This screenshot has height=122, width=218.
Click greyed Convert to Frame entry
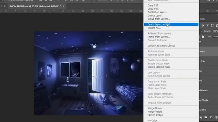tap(157, 40)
